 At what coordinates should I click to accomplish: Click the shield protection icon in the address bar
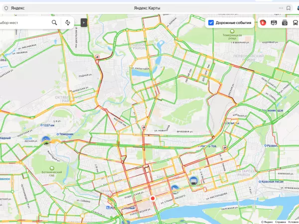6,8
